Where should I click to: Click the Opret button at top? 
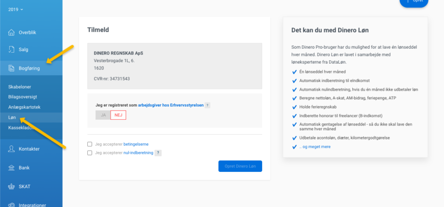(x=414, y=2)
